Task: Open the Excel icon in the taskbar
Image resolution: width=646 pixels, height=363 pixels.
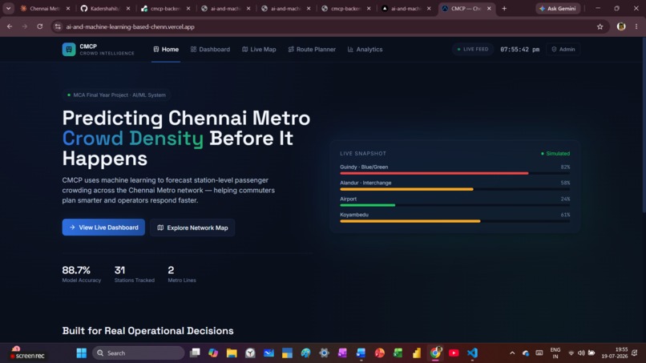Action: [x=398, y=353]
